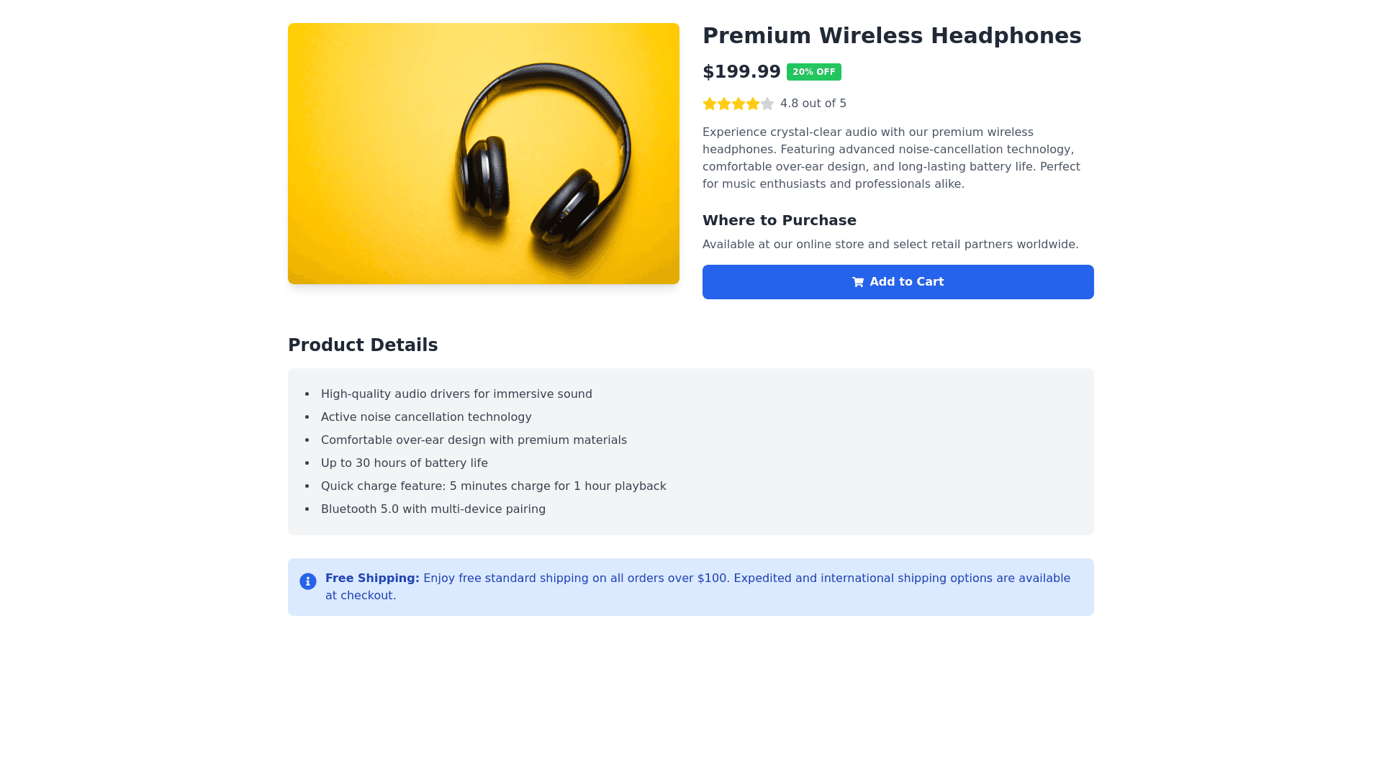Click the $199.99 price
This screenshot has width=1382, height=777.
(741, 72)
